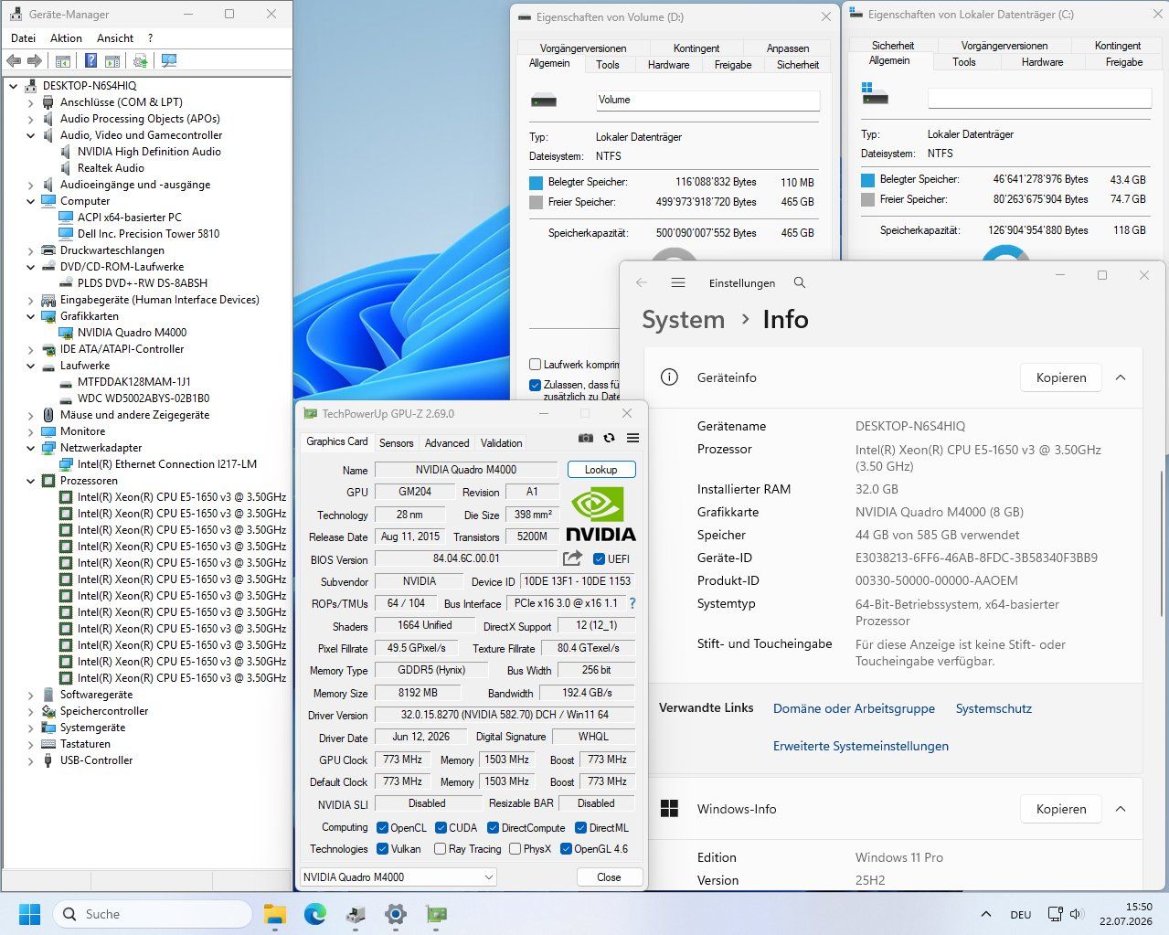1169x935 pixels.
Task: Collapse the Windows-Info section chevron
Action: 1121,809
